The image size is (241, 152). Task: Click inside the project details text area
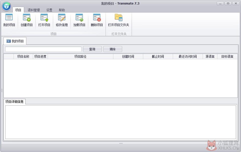tap(120, 122)
